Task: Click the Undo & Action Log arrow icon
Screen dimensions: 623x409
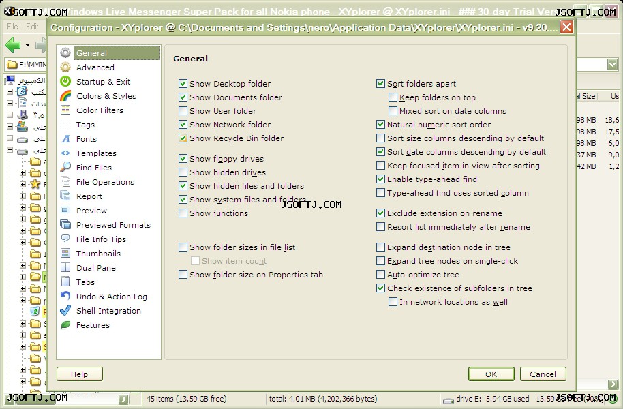Action: point(65,296)
